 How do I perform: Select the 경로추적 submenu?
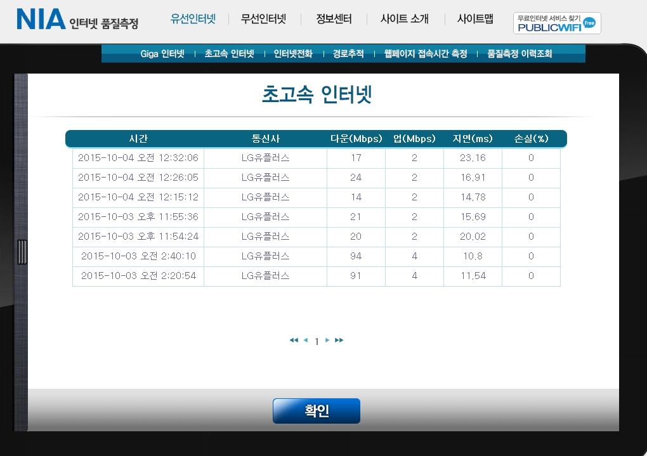[x=348, y=54]
